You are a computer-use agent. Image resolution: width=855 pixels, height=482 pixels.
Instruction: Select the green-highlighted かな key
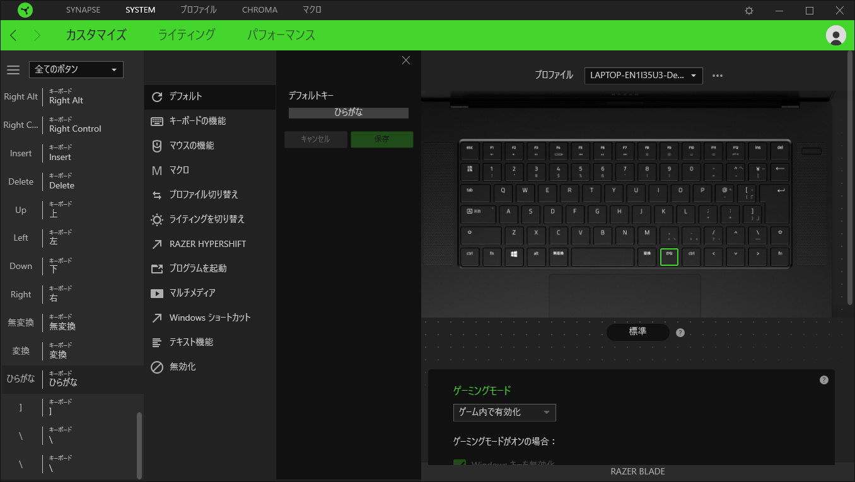point(669,257)
